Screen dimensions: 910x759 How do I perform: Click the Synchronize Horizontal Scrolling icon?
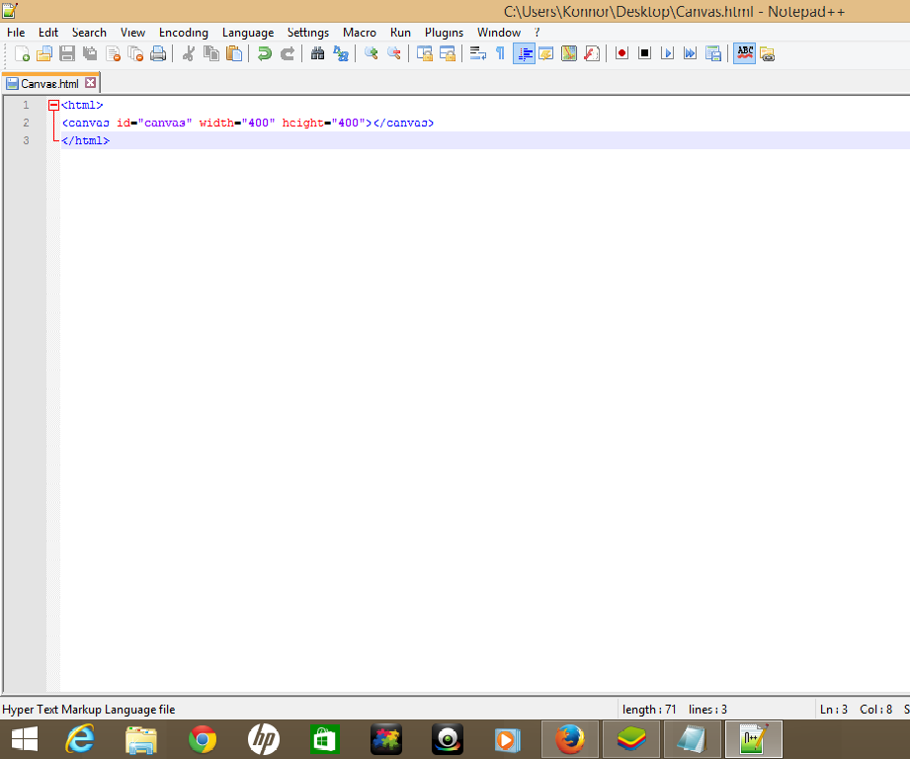448,54
